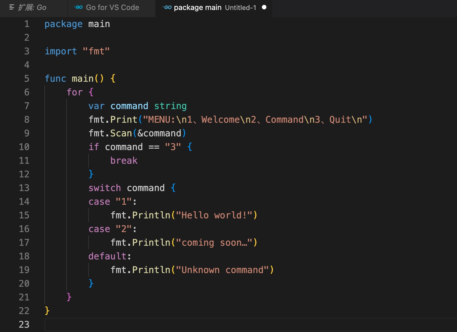Viewport: 457px width, 332px height.
Task: Click the unsaved dot on the Untitled-1 tab
Action: (x=264, y=7)
